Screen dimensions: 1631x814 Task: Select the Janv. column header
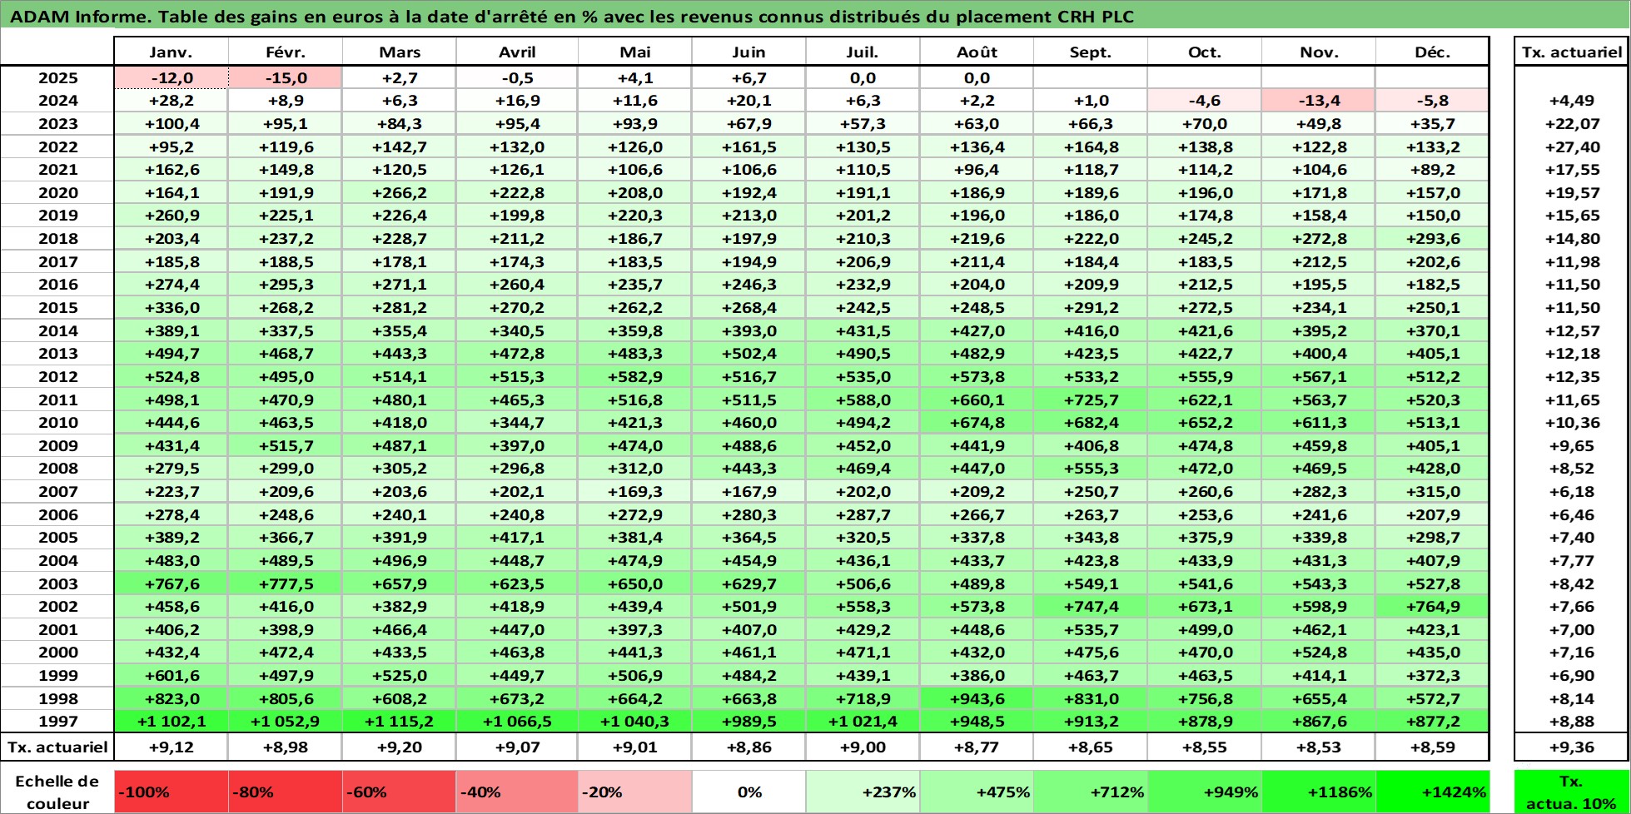tap(171, 52)
